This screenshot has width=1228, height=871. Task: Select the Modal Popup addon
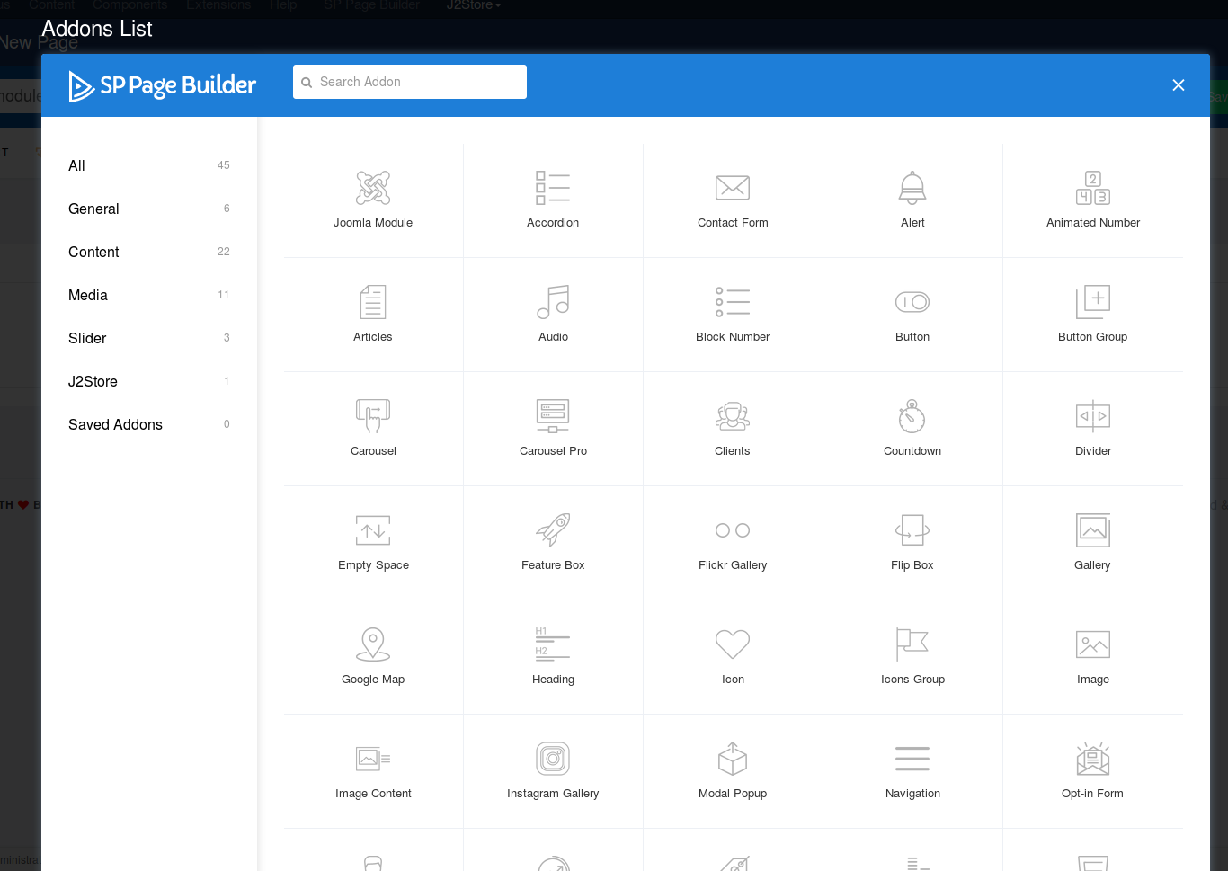(733, 771)
